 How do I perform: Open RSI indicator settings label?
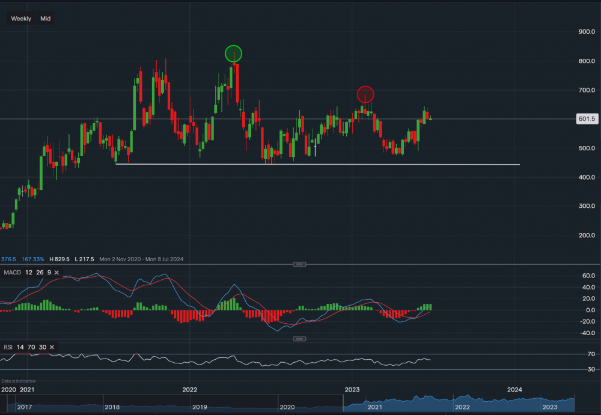[x=8, y=347]
